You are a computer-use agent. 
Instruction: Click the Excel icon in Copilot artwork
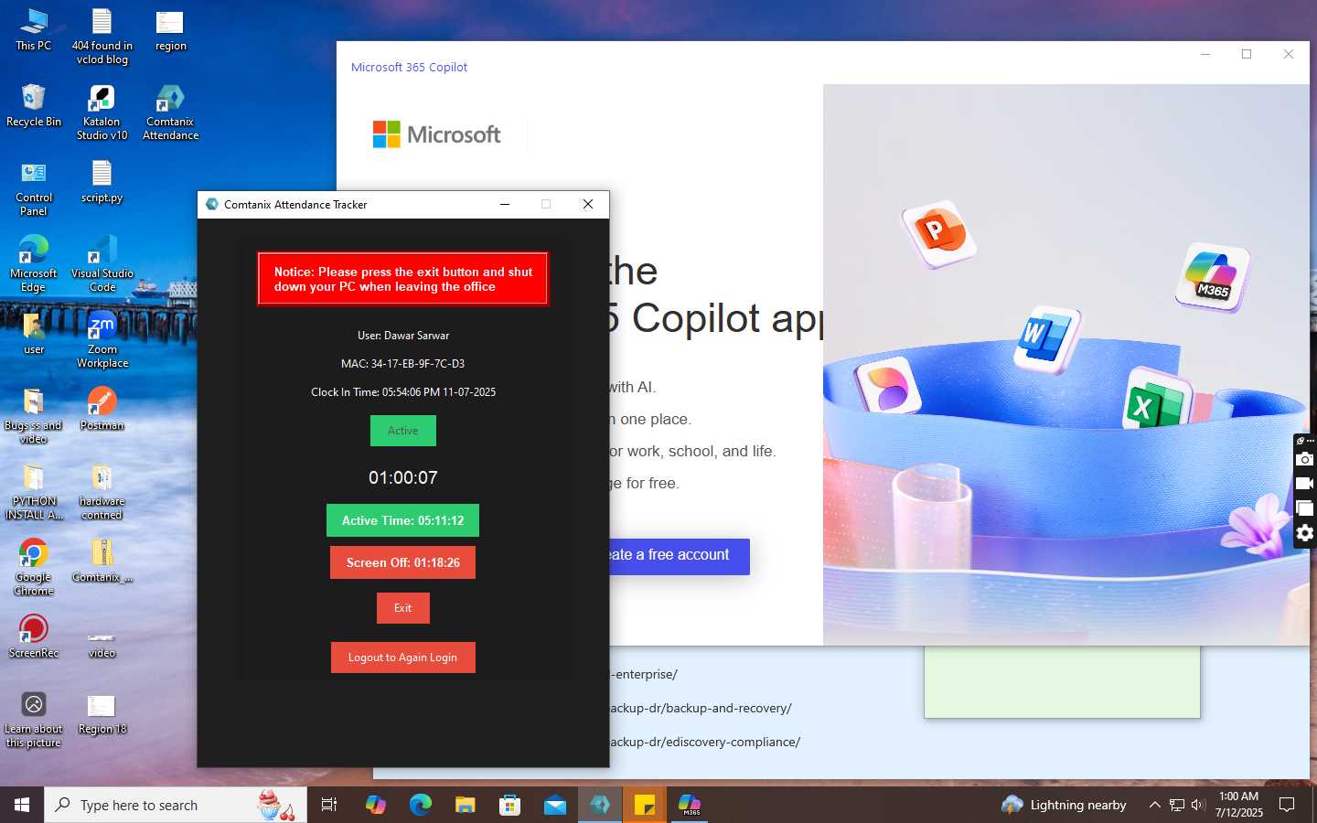point(1156,399)
